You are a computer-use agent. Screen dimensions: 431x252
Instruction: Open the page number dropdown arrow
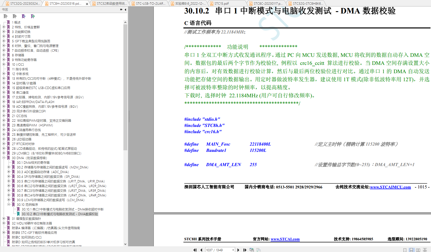coord(233,250)
